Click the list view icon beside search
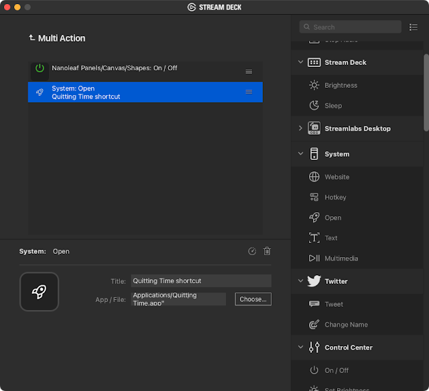Viewport: 429px width, 391px height. tap(414, 27)
